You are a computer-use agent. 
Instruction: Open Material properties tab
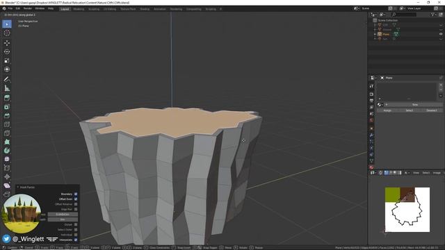click(371, 167)
